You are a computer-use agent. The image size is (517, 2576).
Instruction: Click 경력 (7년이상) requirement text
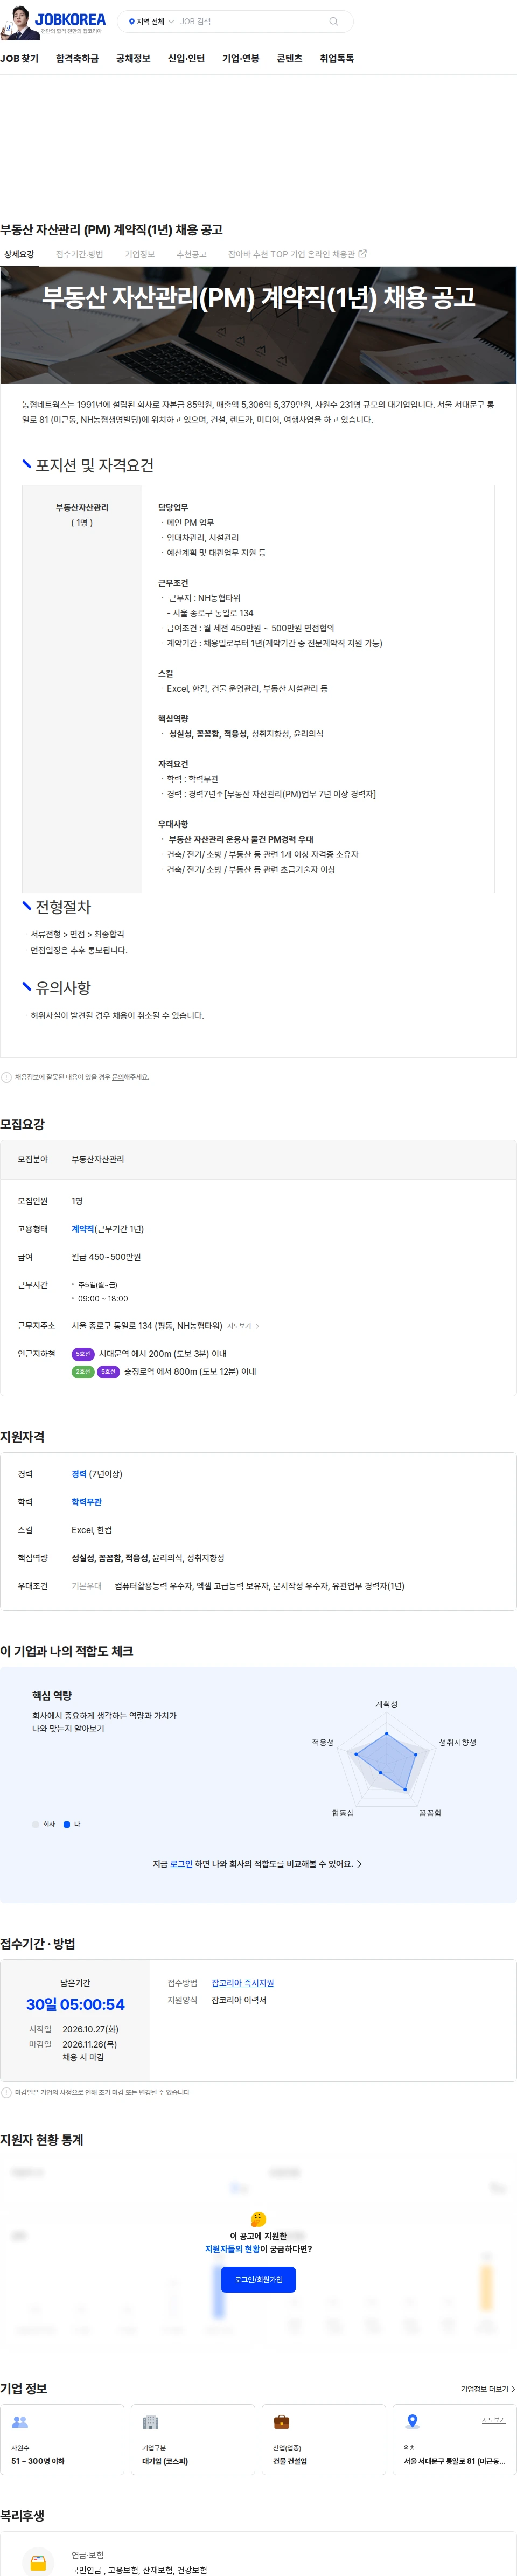coord(97,1474)
